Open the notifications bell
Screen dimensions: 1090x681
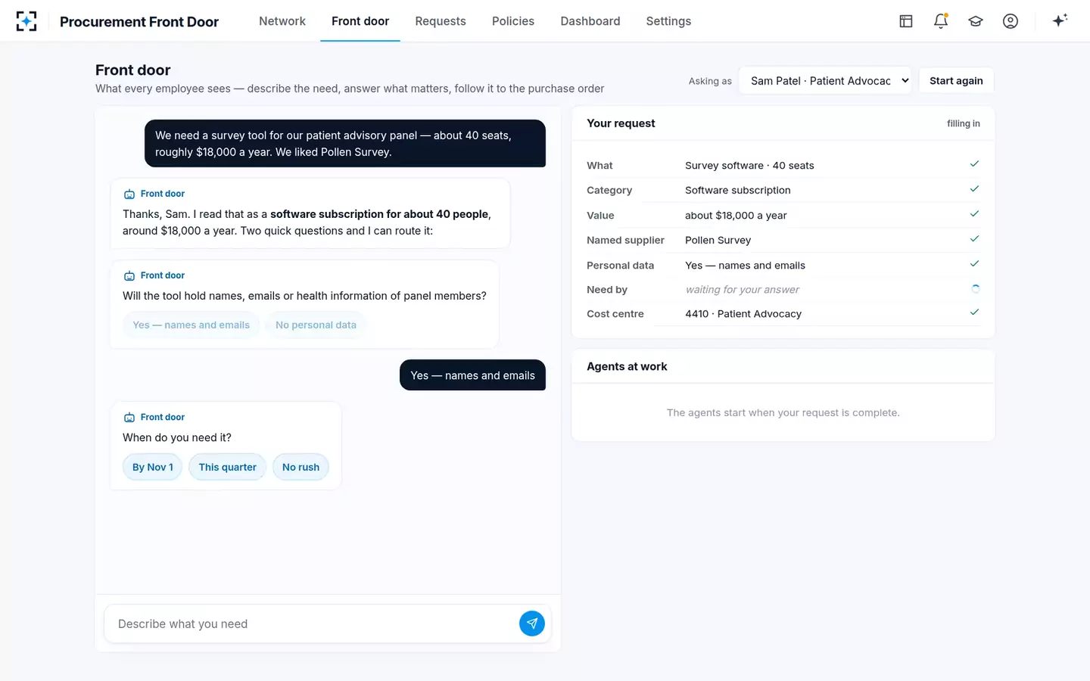(941, 21)
